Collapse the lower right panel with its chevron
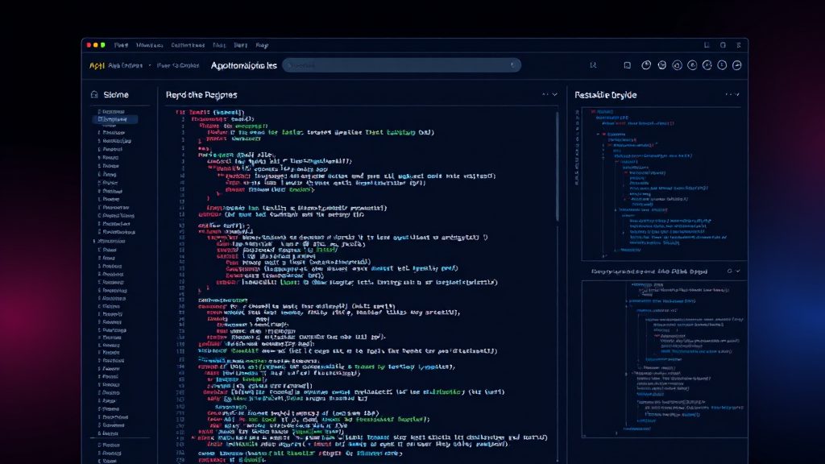Image resolution: width=825 pixels, height=464 pixels. click(738, 271)
